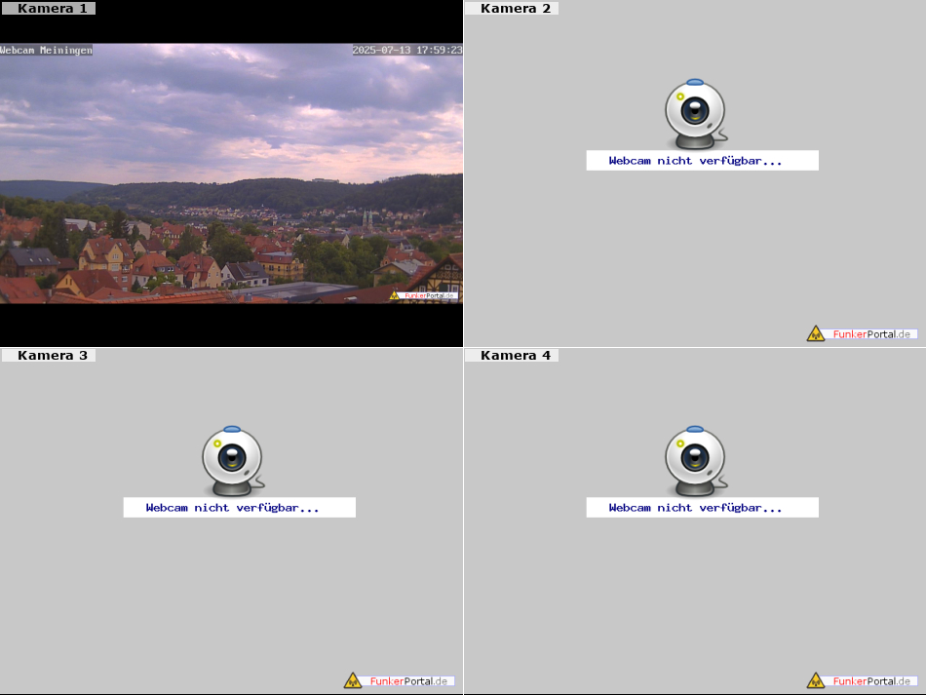Click the timestamp 2025-07-13 17:59:23

tap(407, 50)
